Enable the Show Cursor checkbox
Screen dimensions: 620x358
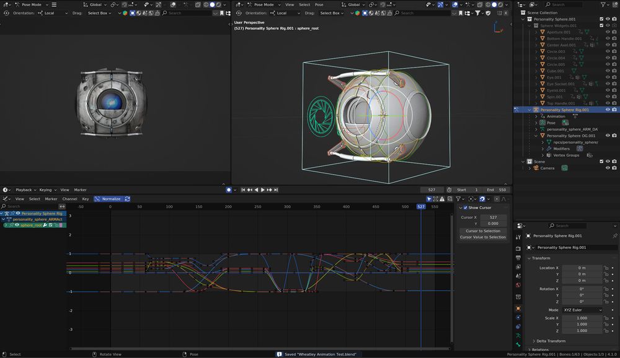click(466, 207)
